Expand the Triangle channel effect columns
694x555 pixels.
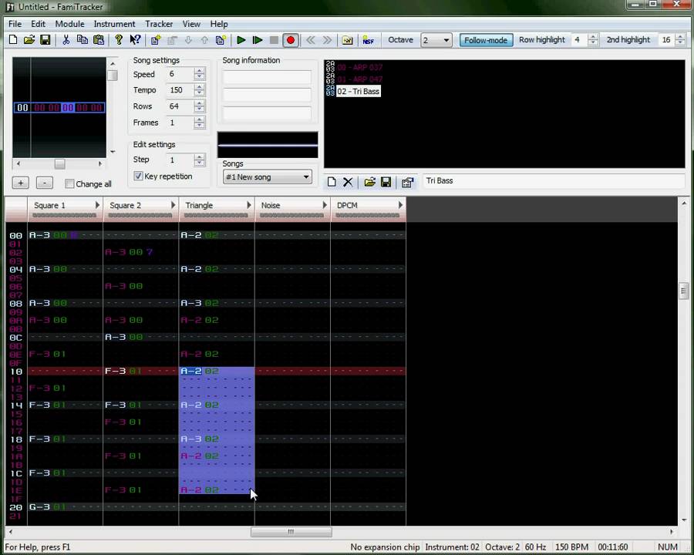point(249,205)
